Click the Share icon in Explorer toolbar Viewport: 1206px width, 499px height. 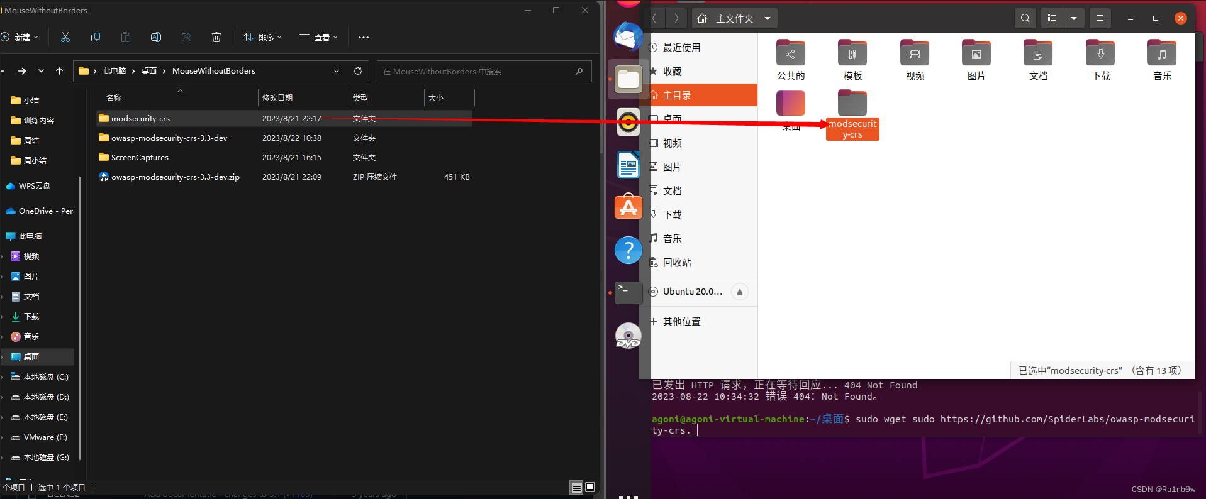point(186,37)
